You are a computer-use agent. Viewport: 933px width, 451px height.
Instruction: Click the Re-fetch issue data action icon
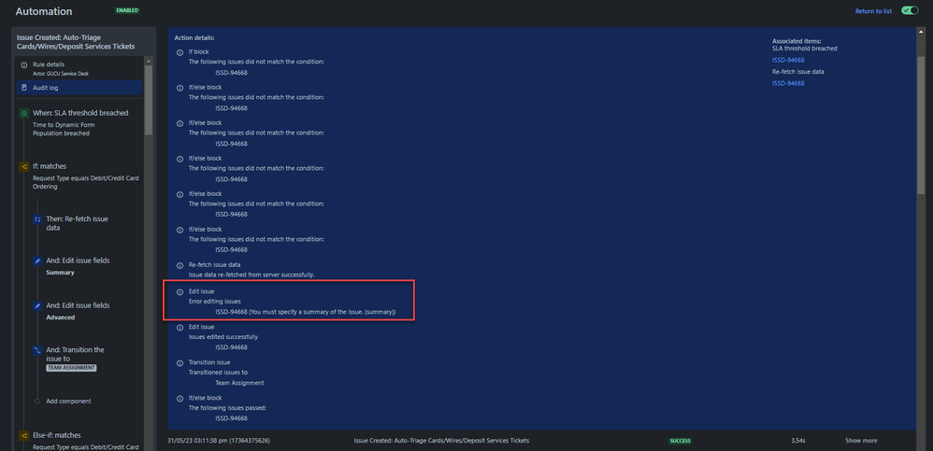pos(36,219)
